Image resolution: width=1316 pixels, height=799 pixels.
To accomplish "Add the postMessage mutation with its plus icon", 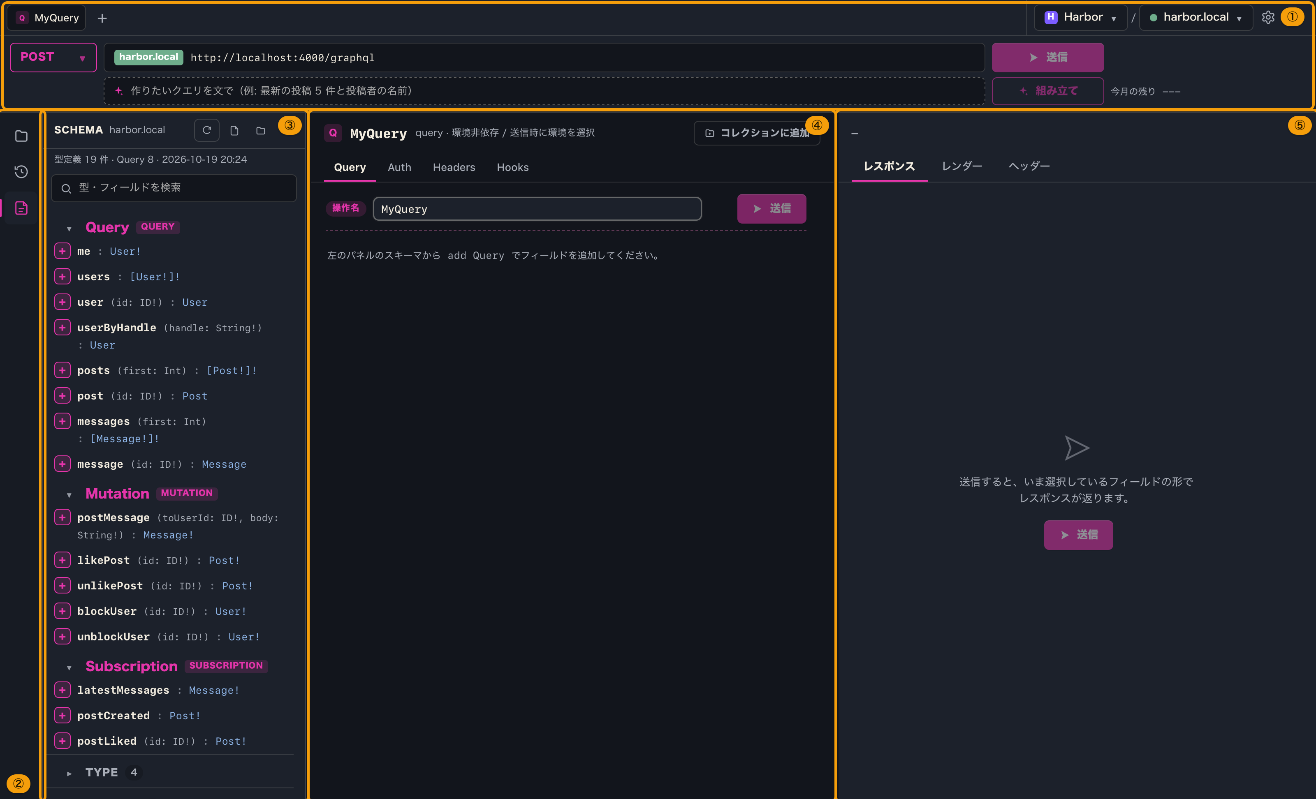I will (x=63, y=517).
